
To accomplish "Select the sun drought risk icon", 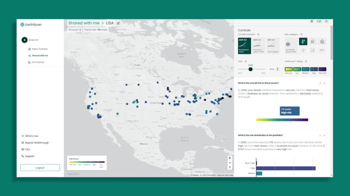I will (303, 50).
